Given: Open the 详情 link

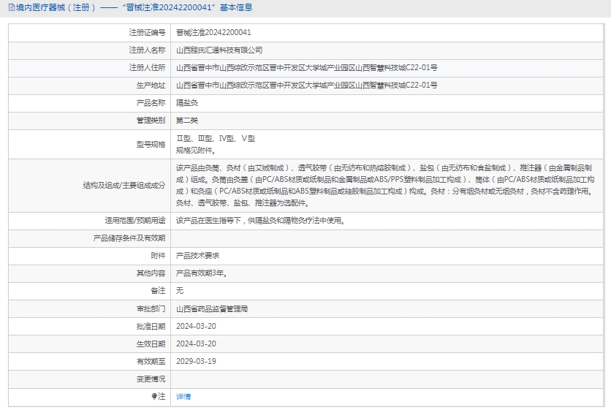Looking at the screenshot, I should [x=183, y=397].
